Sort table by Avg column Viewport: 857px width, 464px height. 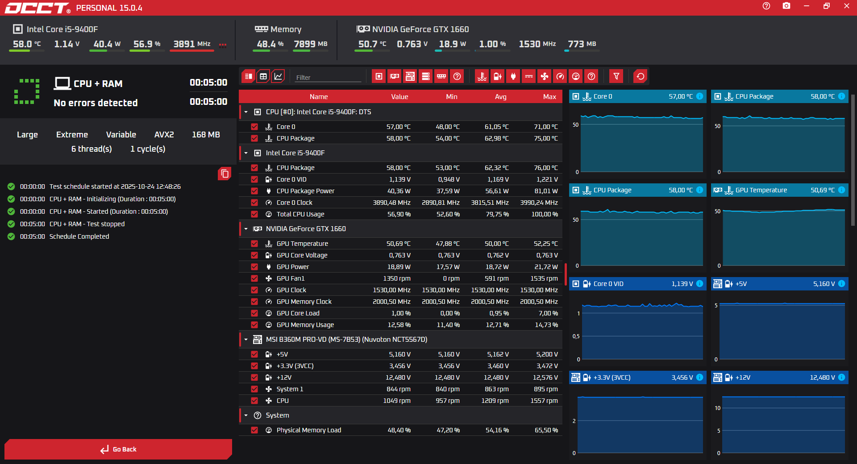tap(501, 97)
